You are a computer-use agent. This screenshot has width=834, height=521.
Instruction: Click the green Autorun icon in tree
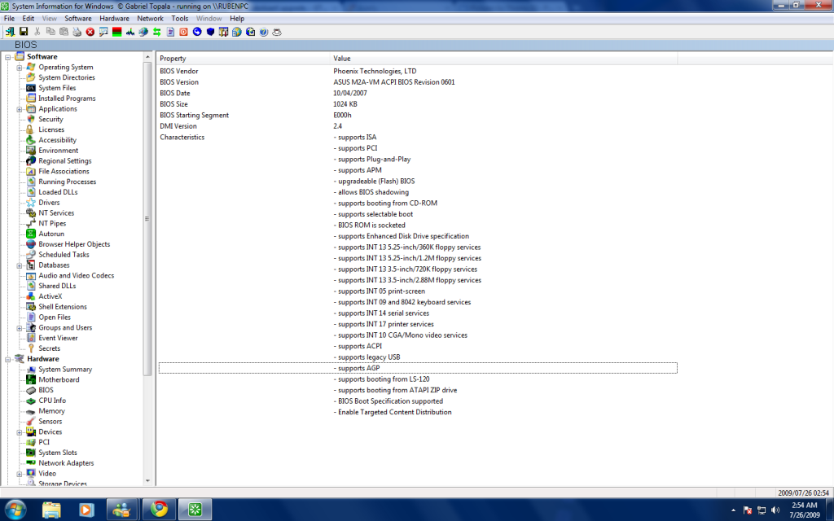pos(31,234)
